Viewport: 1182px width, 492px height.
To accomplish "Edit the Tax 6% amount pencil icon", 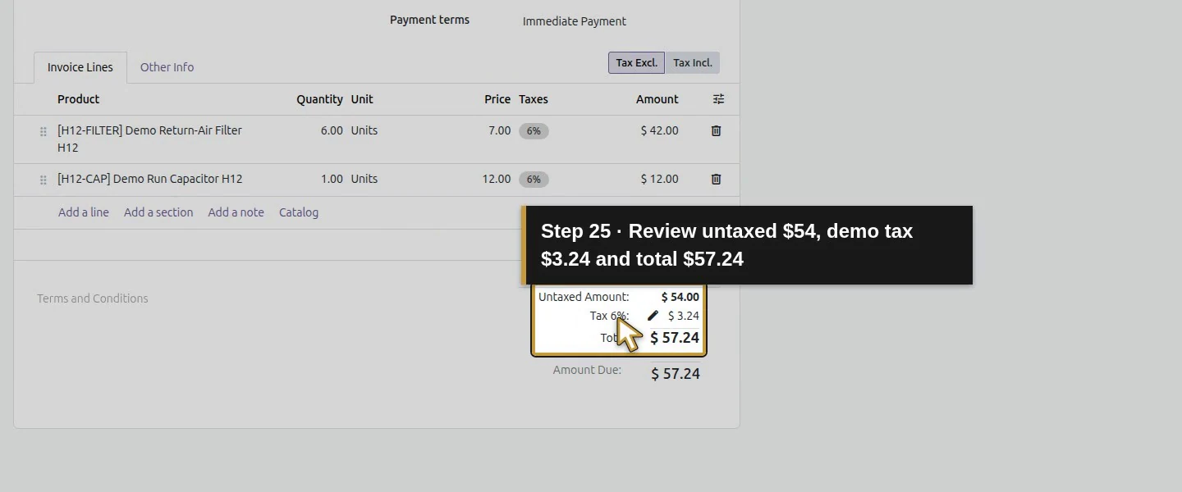I will click(x=653, y=316).
